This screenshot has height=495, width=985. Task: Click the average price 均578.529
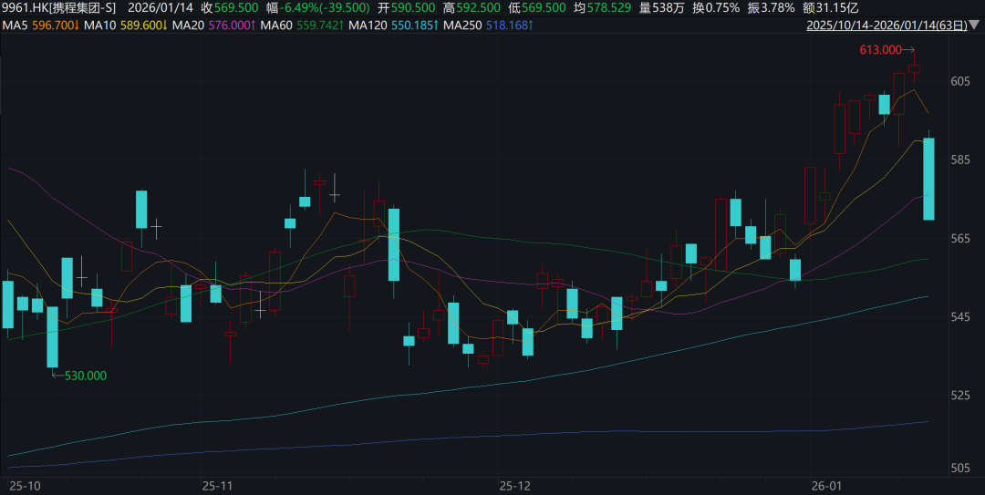[603, 8]
